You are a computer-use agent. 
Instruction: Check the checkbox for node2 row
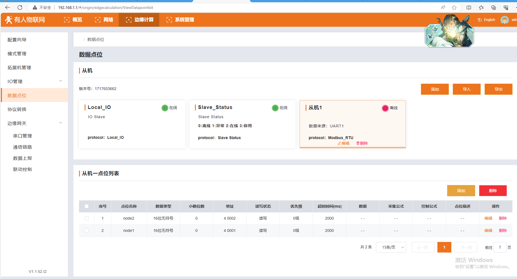(x=87, y=218)
